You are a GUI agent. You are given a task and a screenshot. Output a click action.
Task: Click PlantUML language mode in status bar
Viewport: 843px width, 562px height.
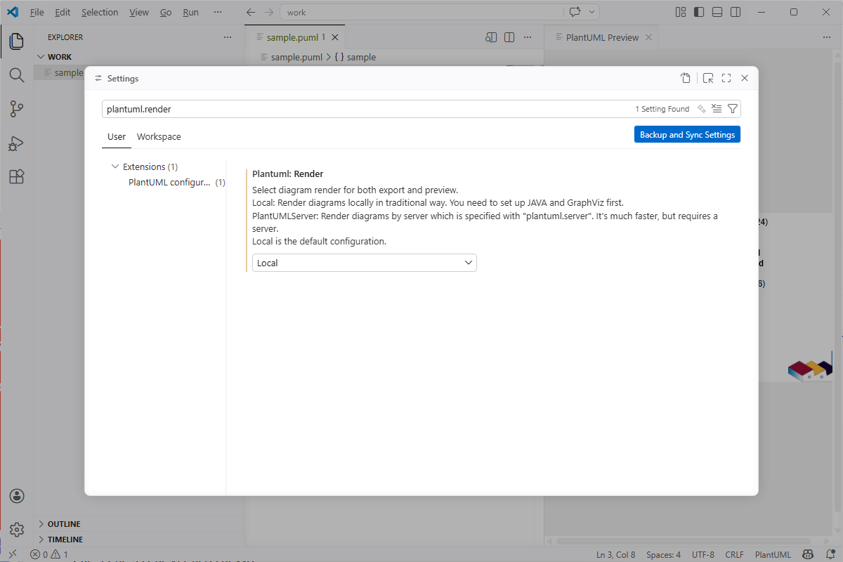[x=773, y=554]
